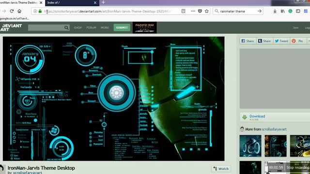Click the Watch button
This screenshot has width=310, height=174.
click(221, 169)
